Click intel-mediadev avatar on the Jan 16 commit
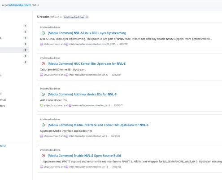 pos(67,166)
